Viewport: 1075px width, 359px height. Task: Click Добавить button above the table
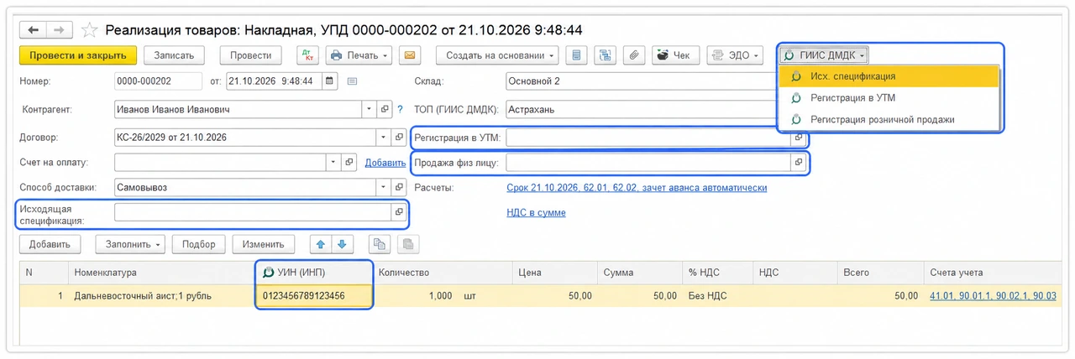pyautogui.click(x=50, y=244)
